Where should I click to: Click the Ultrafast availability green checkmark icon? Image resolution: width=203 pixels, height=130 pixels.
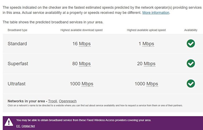point(191,83)
